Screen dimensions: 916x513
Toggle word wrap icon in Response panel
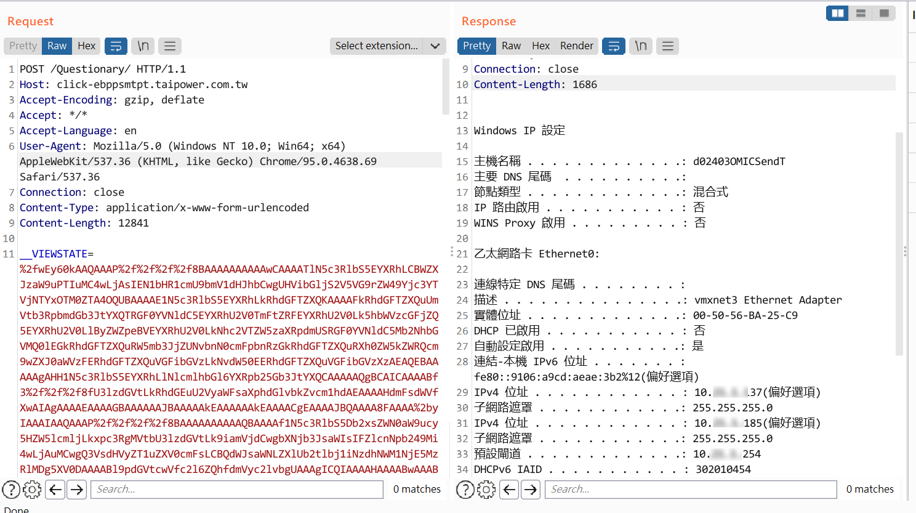pos(614,46)
